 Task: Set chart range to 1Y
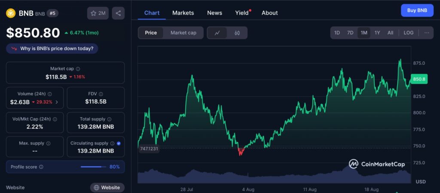pos(377,33)
